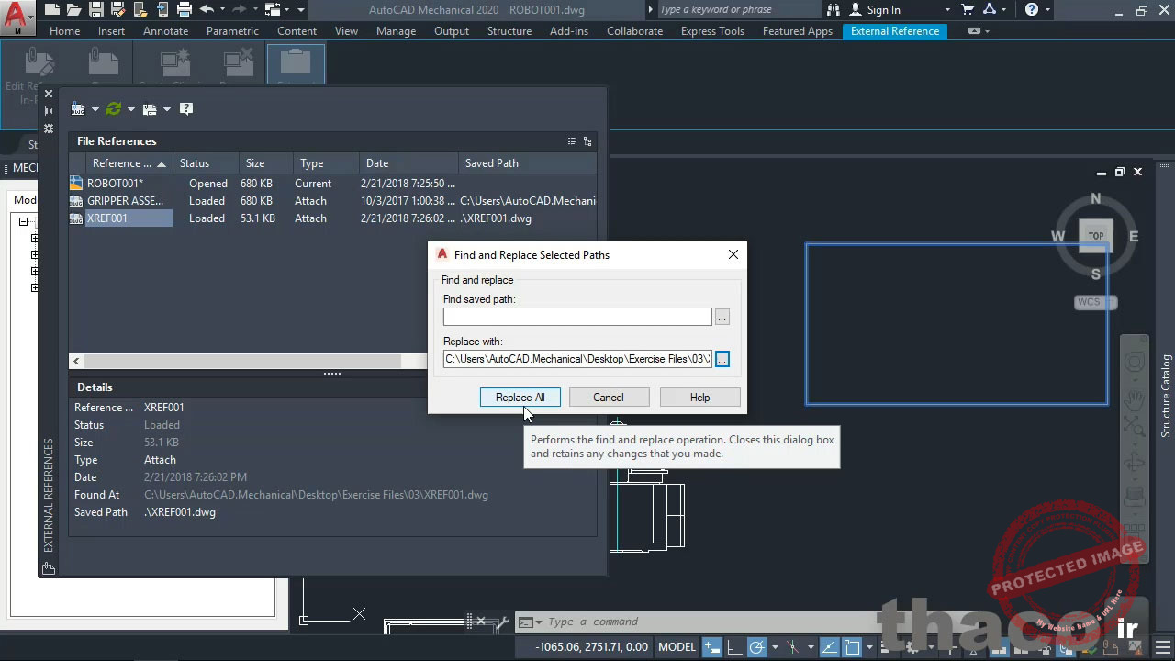Click the Replace All button

tap(520, 398)
